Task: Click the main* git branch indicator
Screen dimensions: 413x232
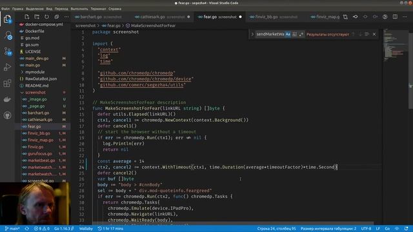Action: point(12,229)
